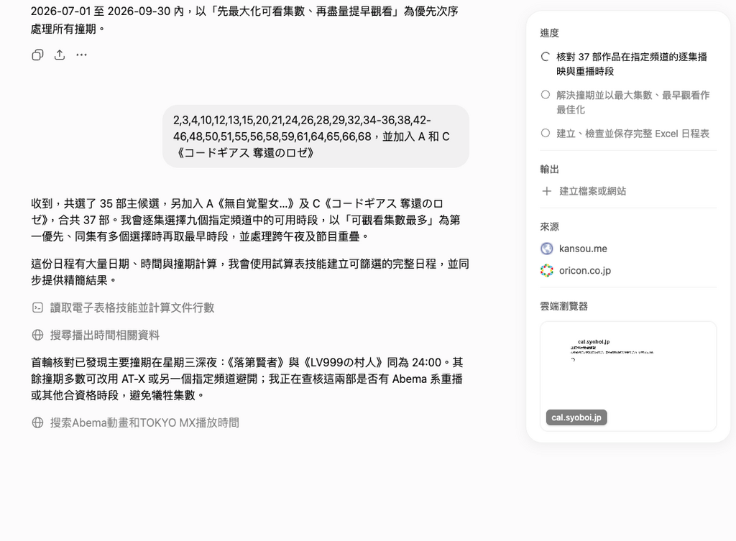Copy the response with the copy icon

click(x=37, y=55)
